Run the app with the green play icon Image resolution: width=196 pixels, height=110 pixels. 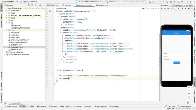pos(150,2)
